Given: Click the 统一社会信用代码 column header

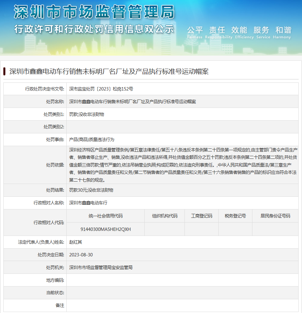Looking at the screenshot, I should coord(105,216).
